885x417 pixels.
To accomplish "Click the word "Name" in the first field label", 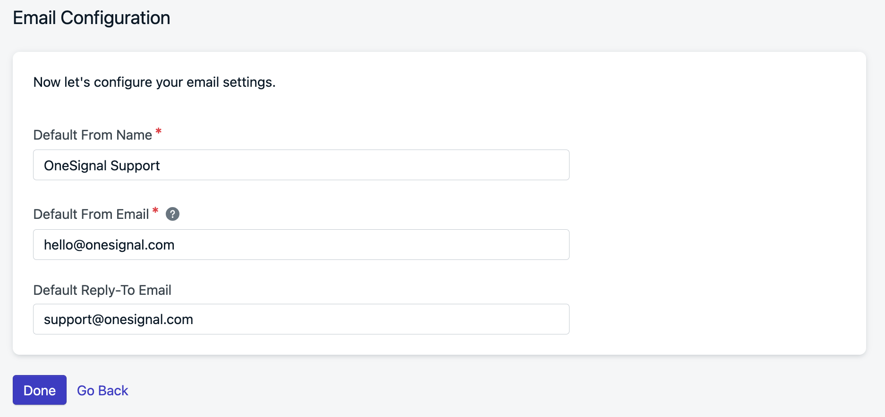I will pos(134,135).
